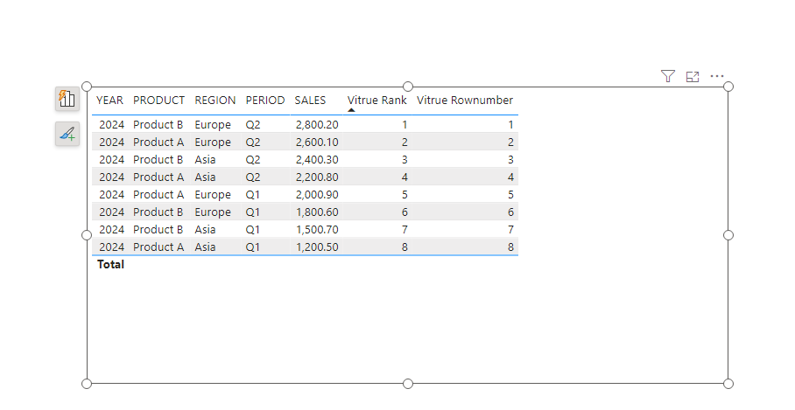Select the sales value 2,000.90
This screenshot has height=410, width=795.
tap(318, 194)
